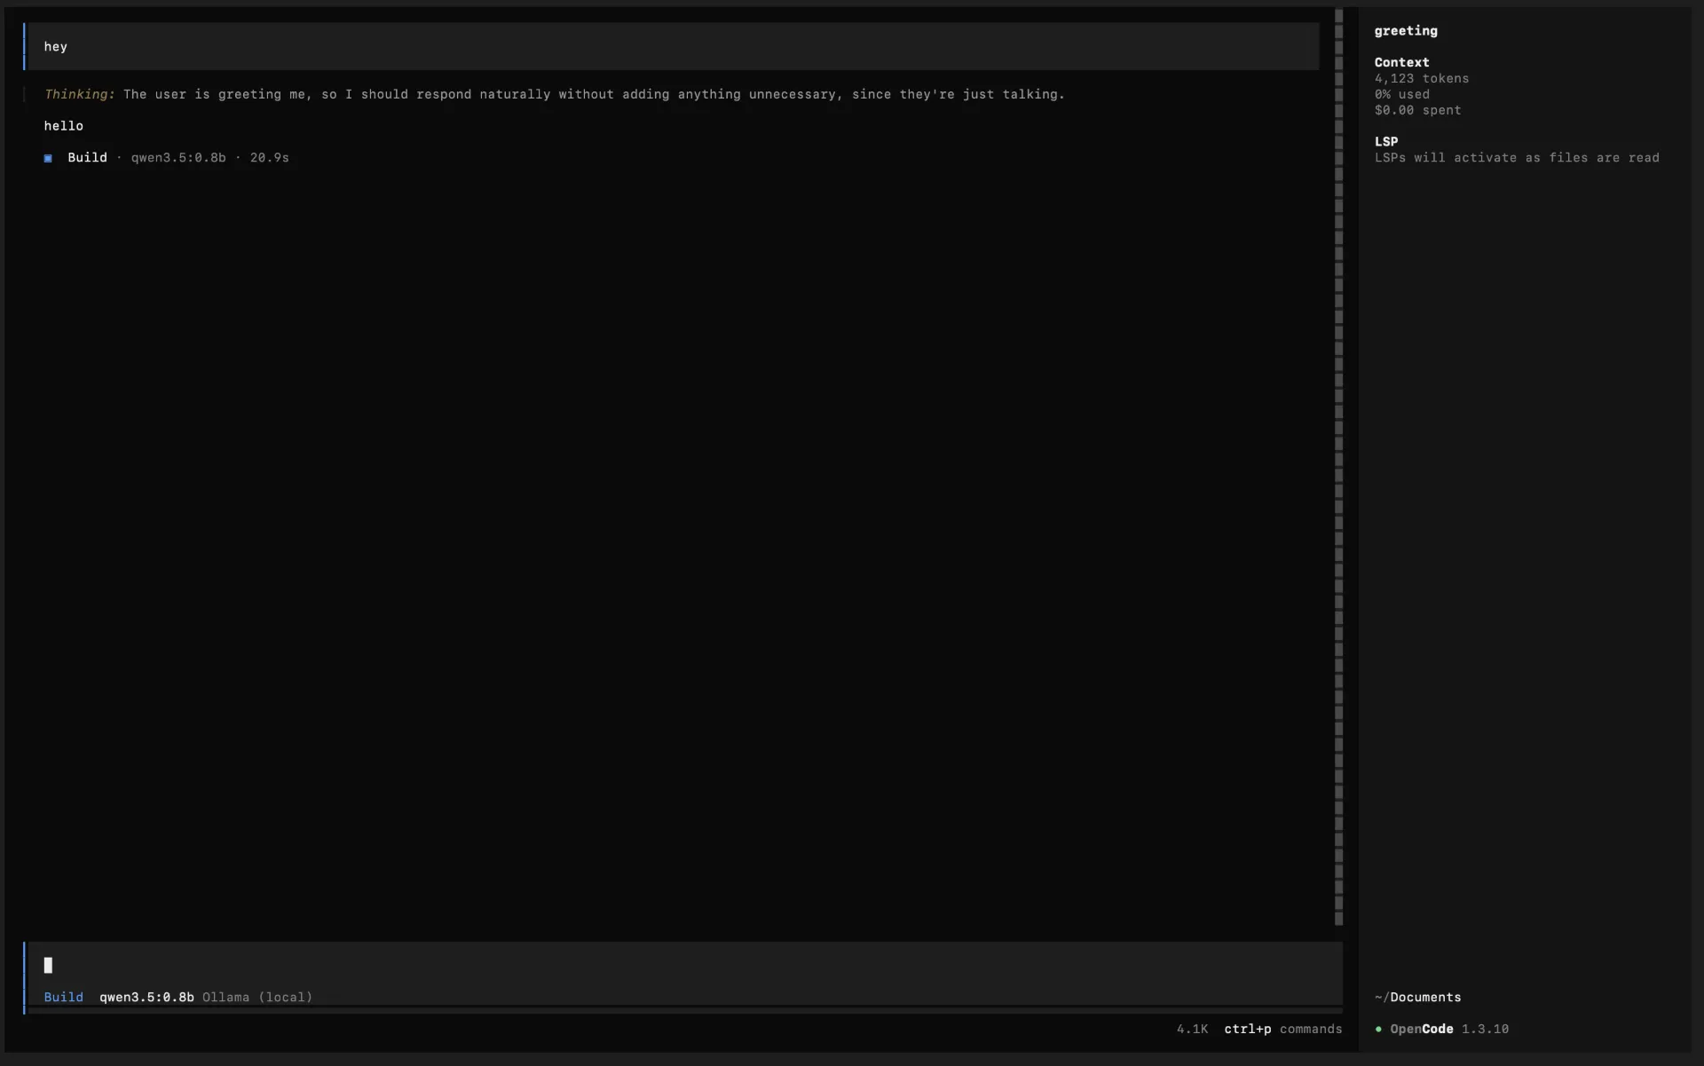1704x1066 pixels.
Task: Click the 20.9s response duration
Action: coord(269,158)
